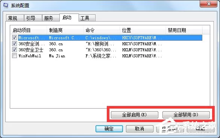Click 360安全卫士's 360.cn manufacturer cell

tap(56, 50)
